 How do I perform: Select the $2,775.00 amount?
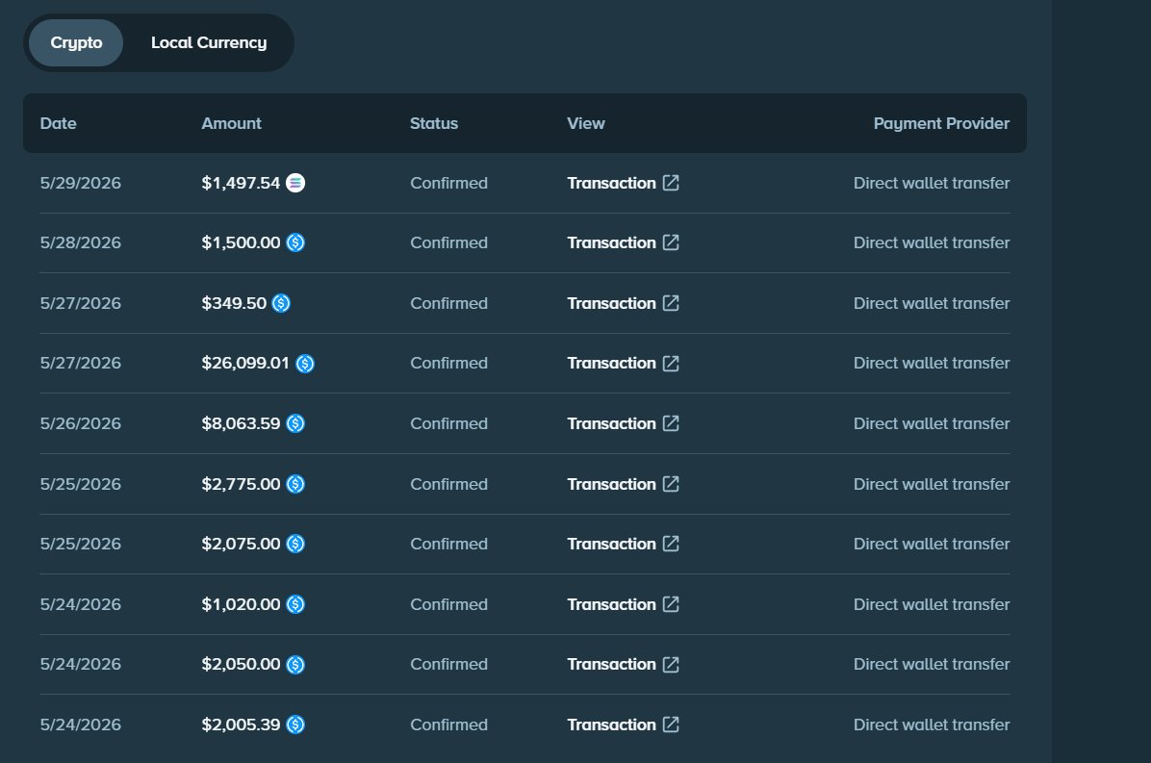point(241,484)
